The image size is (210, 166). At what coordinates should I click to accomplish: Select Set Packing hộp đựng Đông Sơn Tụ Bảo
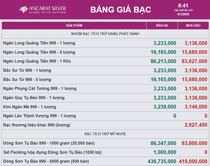52,152
